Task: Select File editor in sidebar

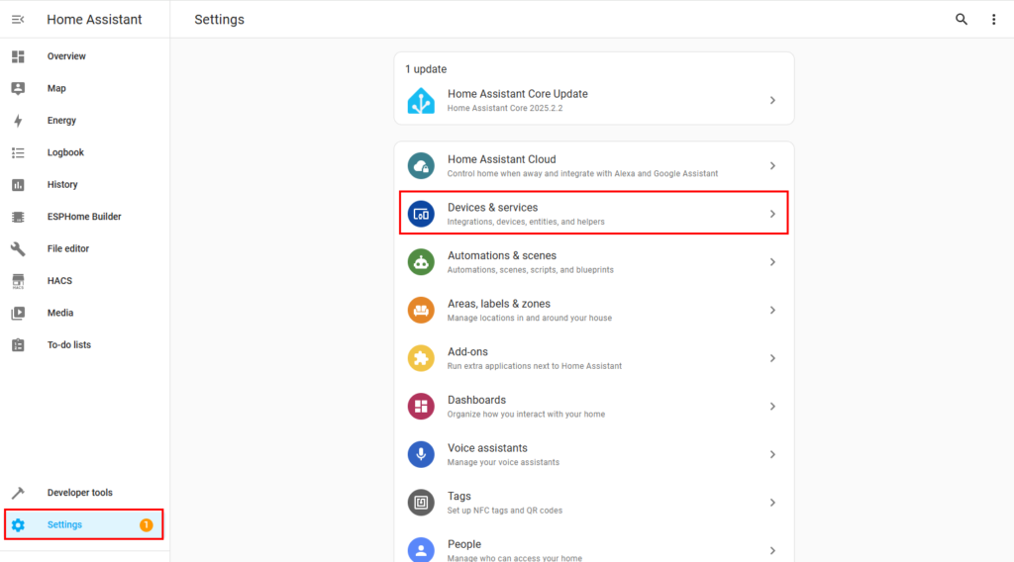Action: tap(85, 248)
